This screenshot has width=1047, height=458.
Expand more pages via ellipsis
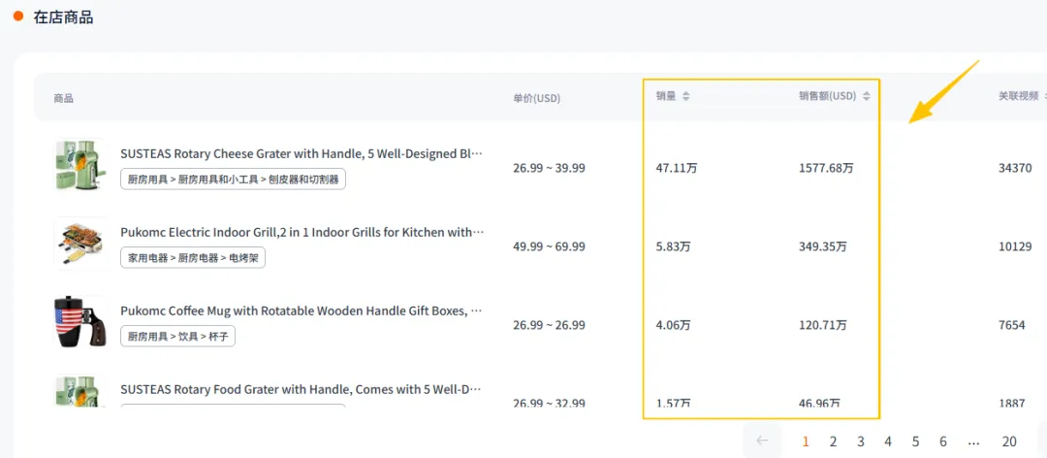(x=973, y=442)
